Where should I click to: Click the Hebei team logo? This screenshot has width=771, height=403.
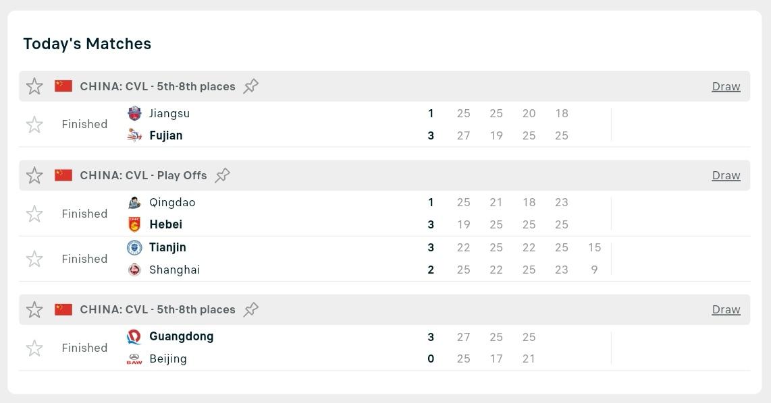coord(134,224)
